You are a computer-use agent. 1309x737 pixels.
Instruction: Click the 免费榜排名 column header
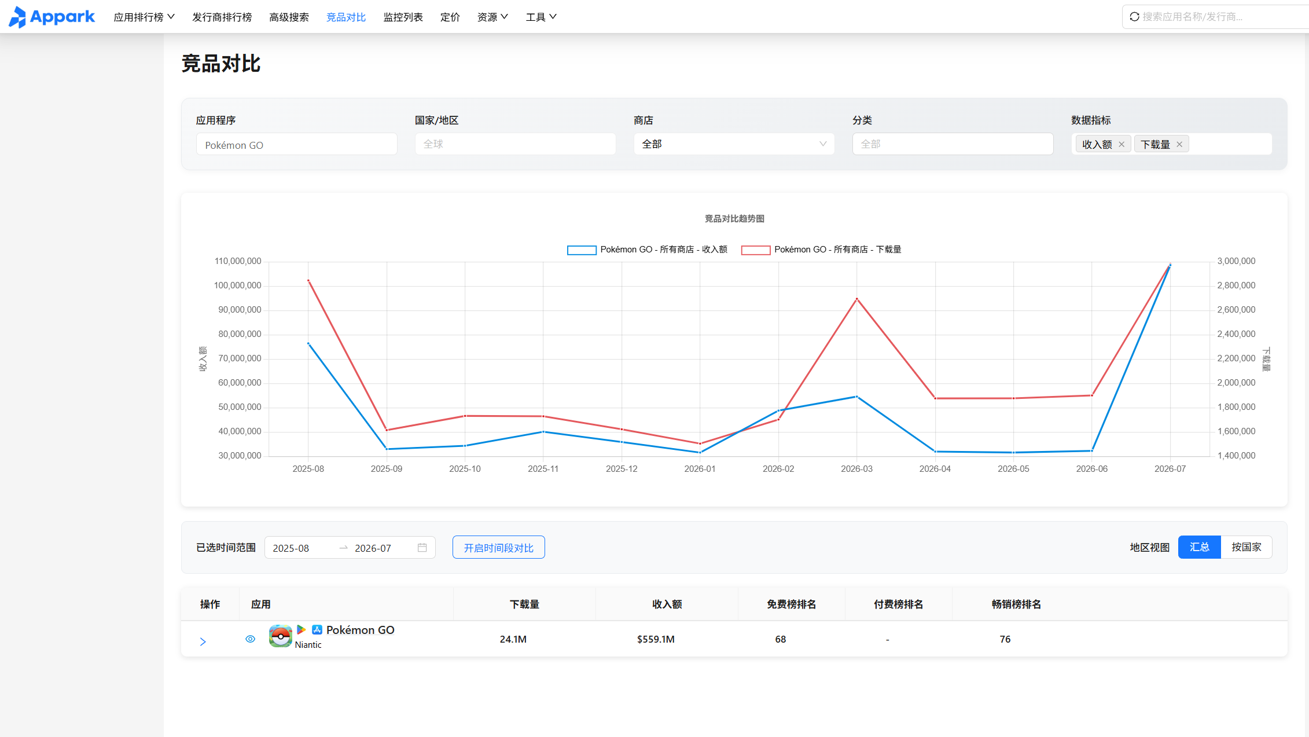coord(791,604)
